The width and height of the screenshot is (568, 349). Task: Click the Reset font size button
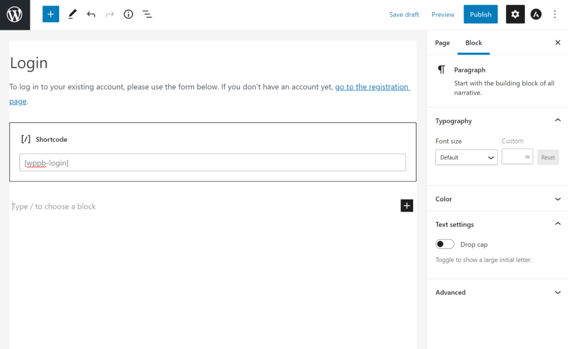click(x=548, y=157)
